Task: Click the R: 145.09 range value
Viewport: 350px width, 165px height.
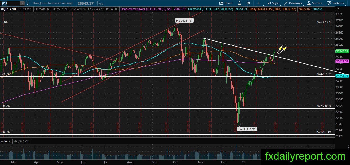Action: click(x=112, y=9)
